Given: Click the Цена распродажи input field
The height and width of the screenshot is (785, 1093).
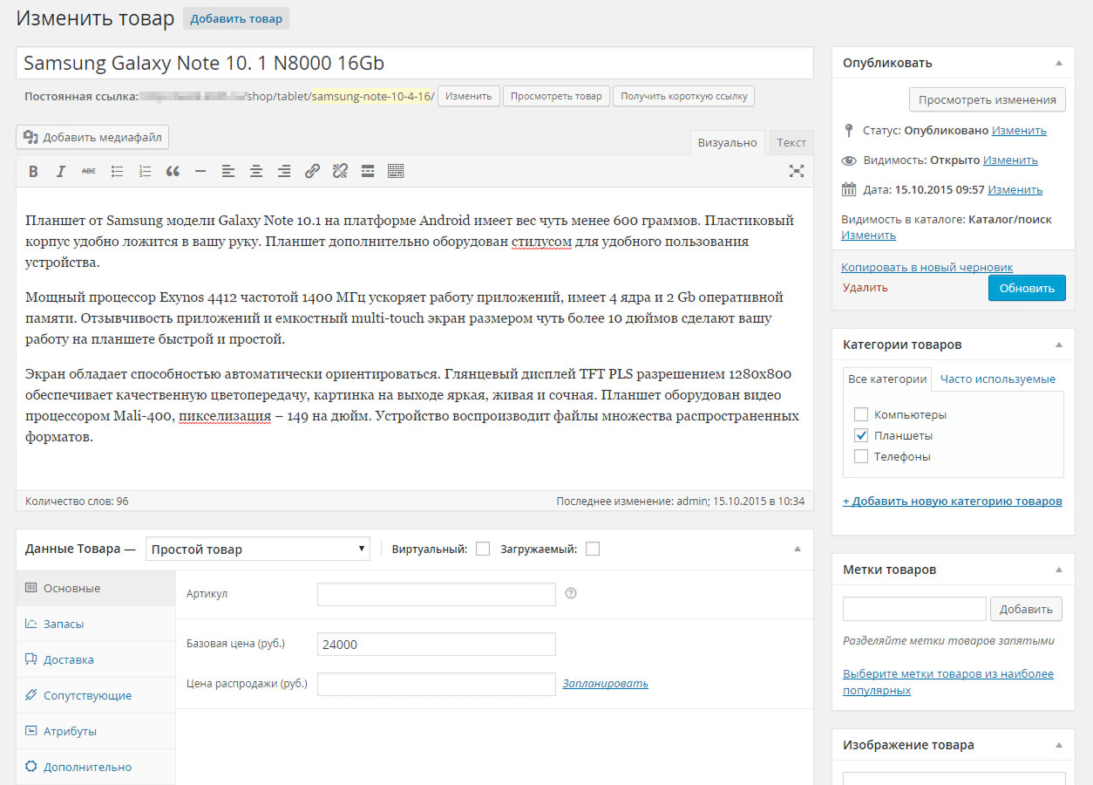Looking at the screenshot, I should click(437, 684).
